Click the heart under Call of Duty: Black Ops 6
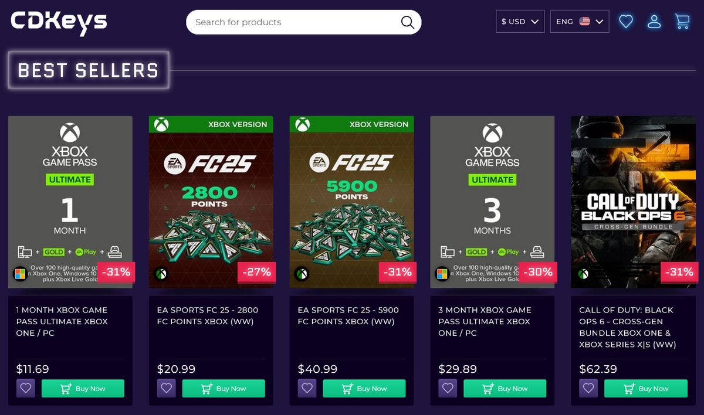This screenshot has height=415, width=704. pyautogui.click(x=588, y=387)
